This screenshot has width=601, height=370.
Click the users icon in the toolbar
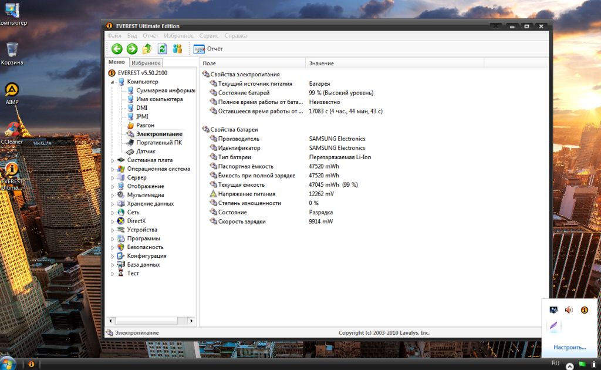[x=177, y=49]
